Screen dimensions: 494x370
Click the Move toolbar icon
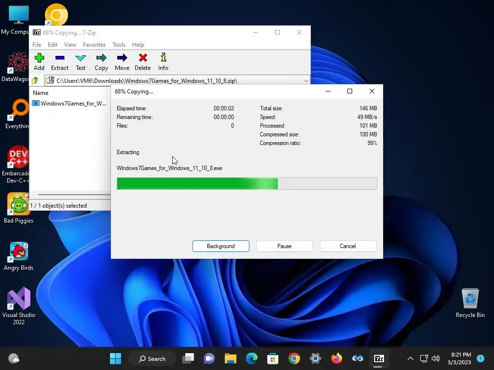point(122,62)
